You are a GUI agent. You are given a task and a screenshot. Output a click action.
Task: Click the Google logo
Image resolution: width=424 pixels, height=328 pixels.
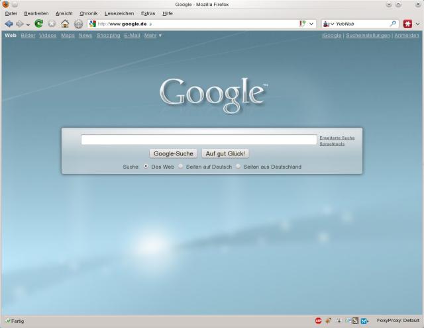tap(213, 95)
